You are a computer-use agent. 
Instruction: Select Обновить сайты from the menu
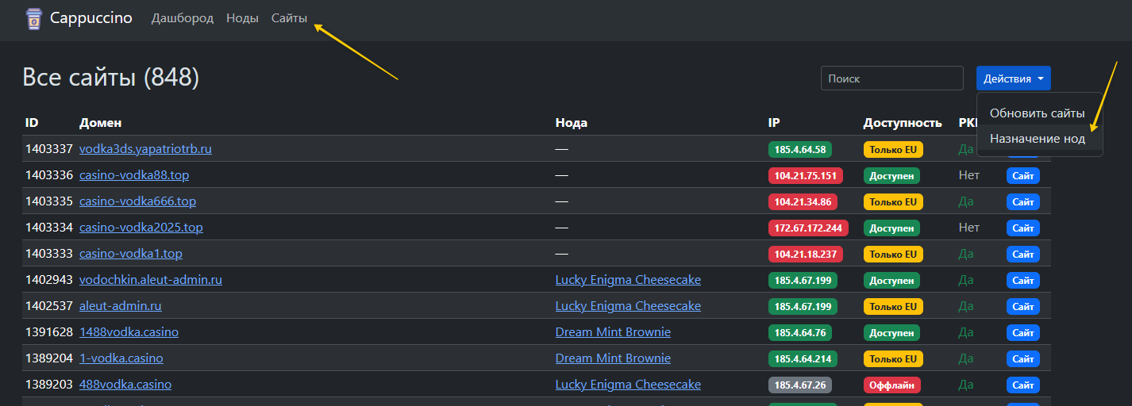[1037, 113]
